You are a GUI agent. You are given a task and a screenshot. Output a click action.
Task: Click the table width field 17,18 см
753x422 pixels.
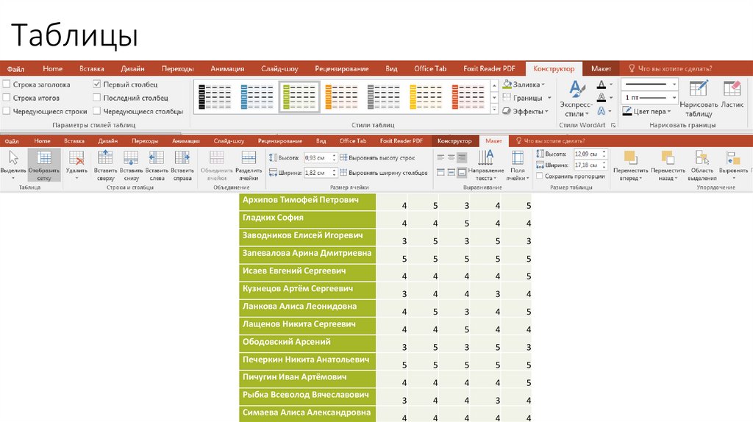click(x=588, y=165)
